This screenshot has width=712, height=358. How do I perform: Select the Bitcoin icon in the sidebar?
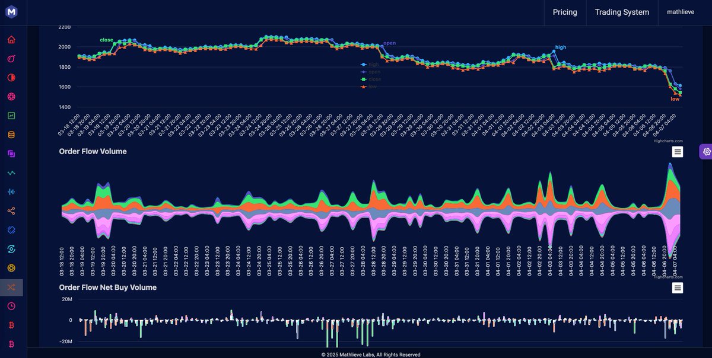[11, 325]
